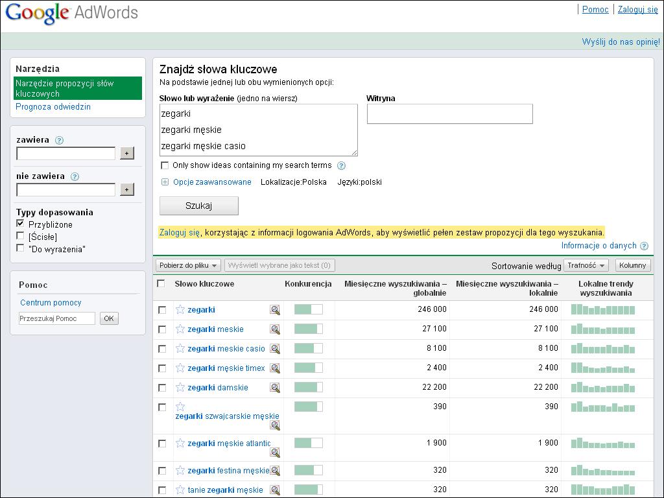664x498 pixels.
Task: Select checkbox for 'zegarki meskie' row
Action: [x=161, y=329]
